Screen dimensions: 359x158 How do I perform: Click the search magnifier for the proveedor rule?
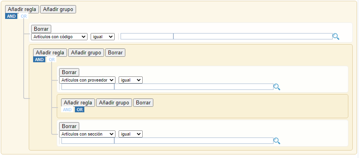click(x=277, y=87)
